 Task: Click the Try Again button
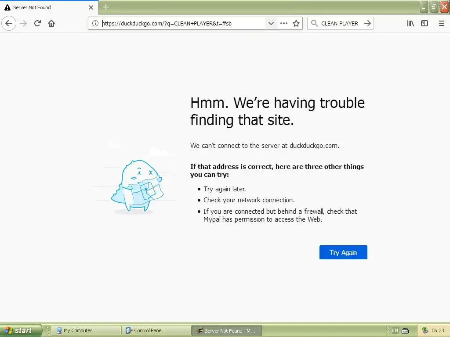pos(343,252)
